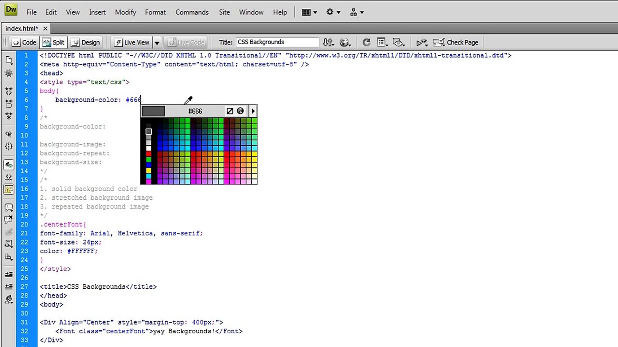
Task: Pick the red swatch in color palette
Action: pos(148,154)
